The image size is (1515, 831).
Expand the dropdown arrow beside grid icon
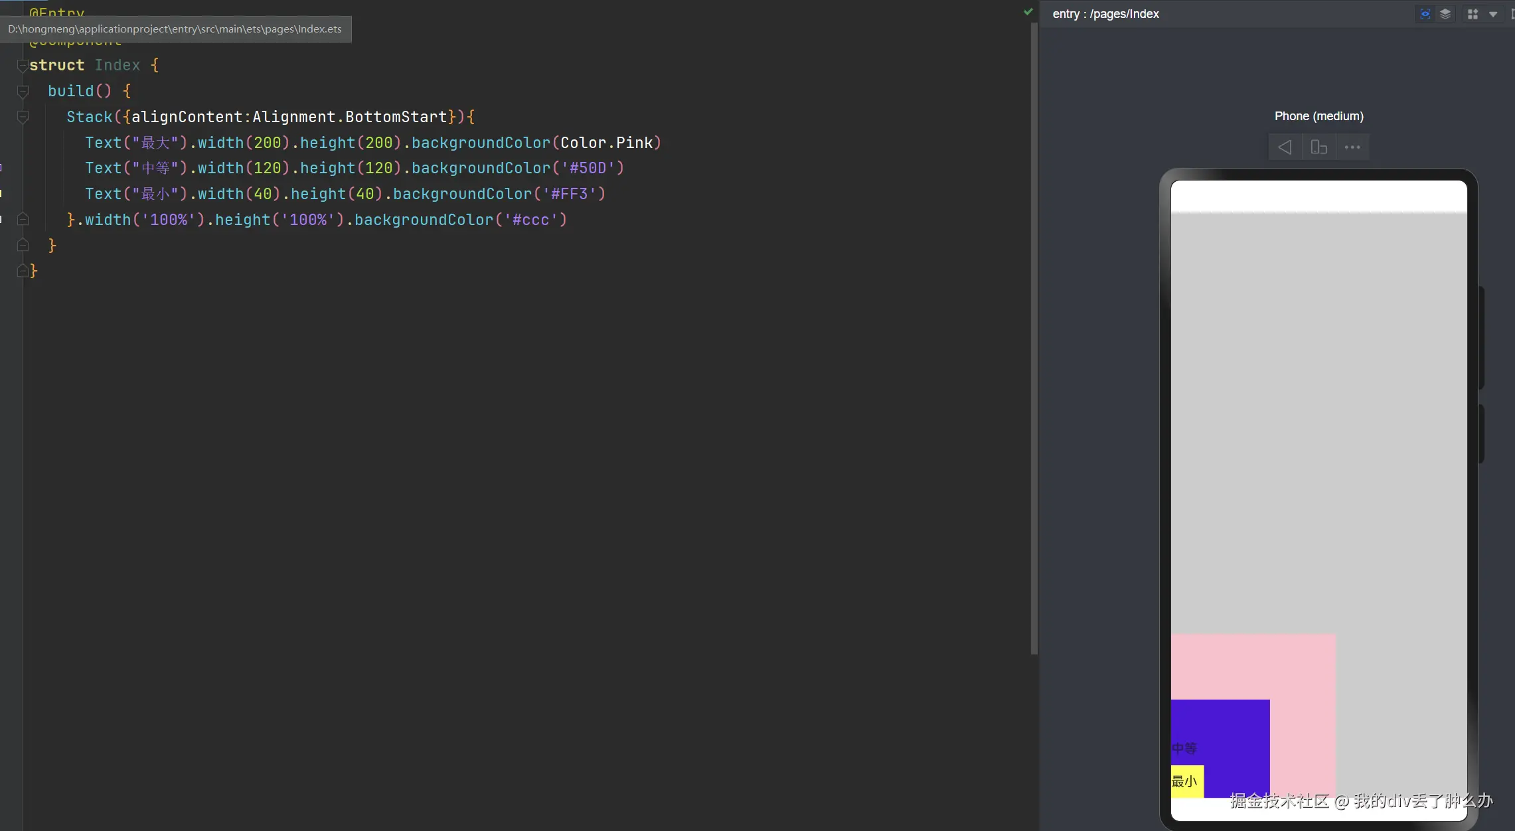1493,14
